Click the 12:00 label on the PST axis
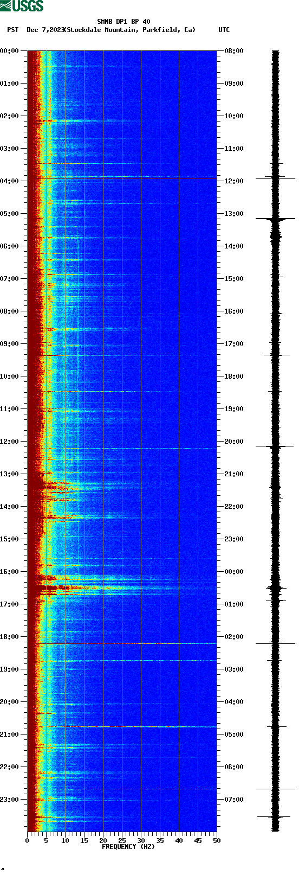The width and height of the screenshot is (299, 875). tap(10, 442)
